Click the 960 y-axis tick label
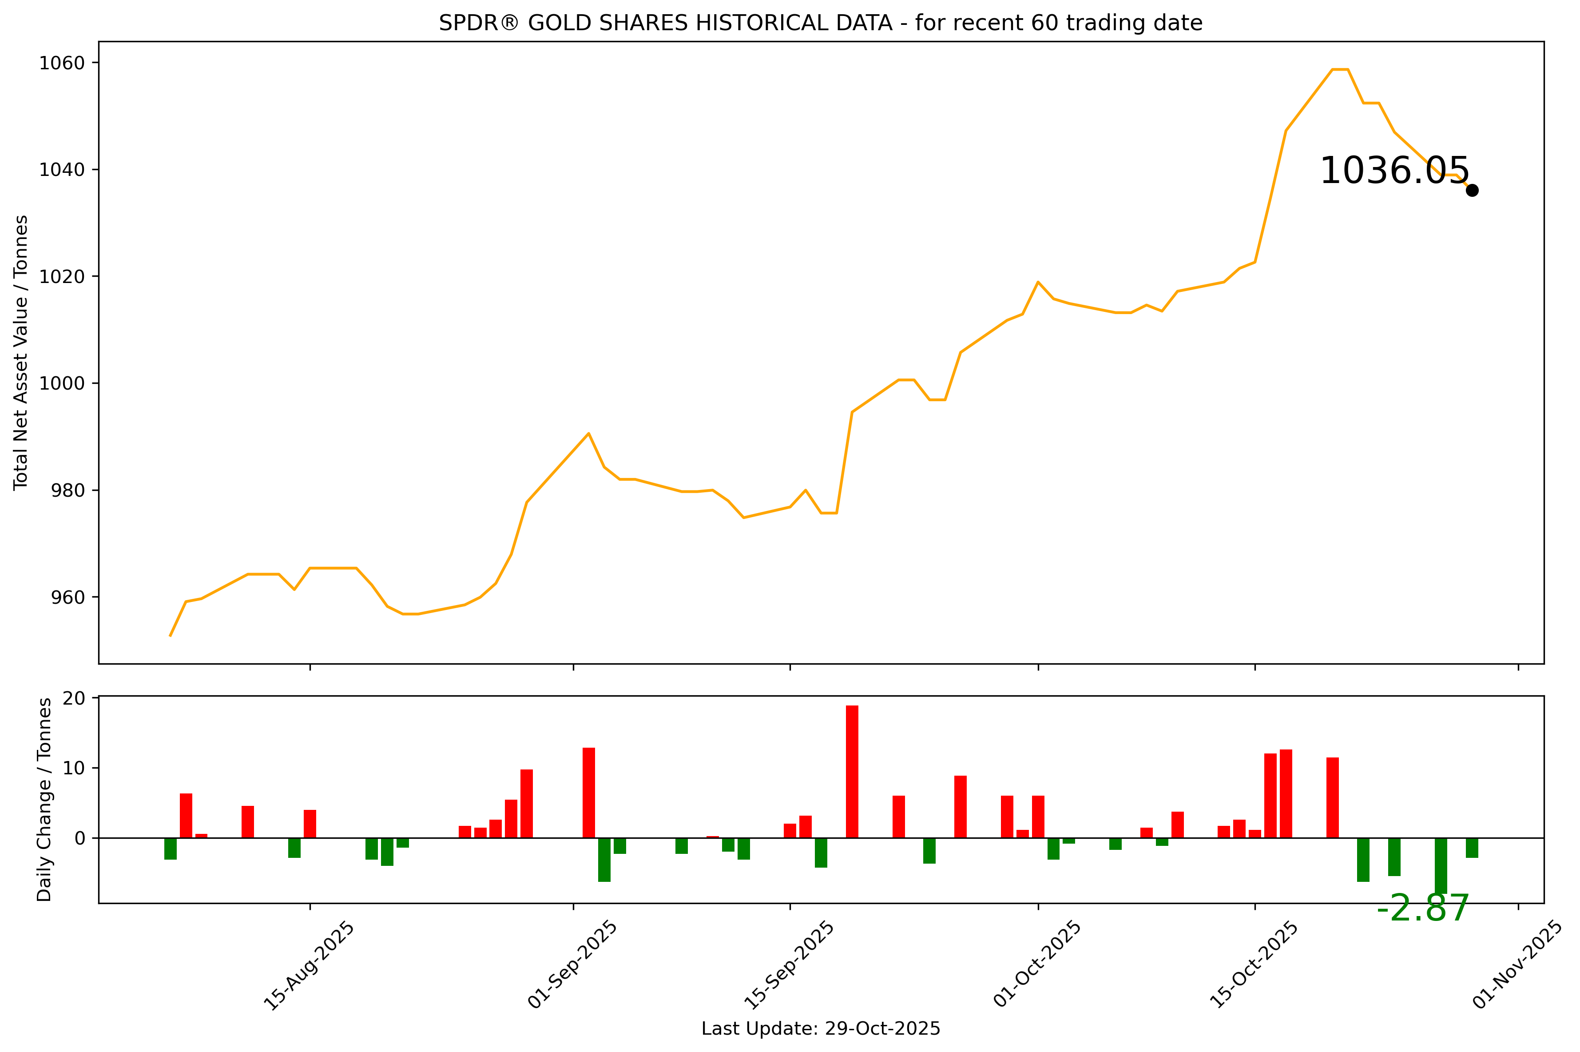This screenshot has height=1052, width=1580. pos(68,597)
